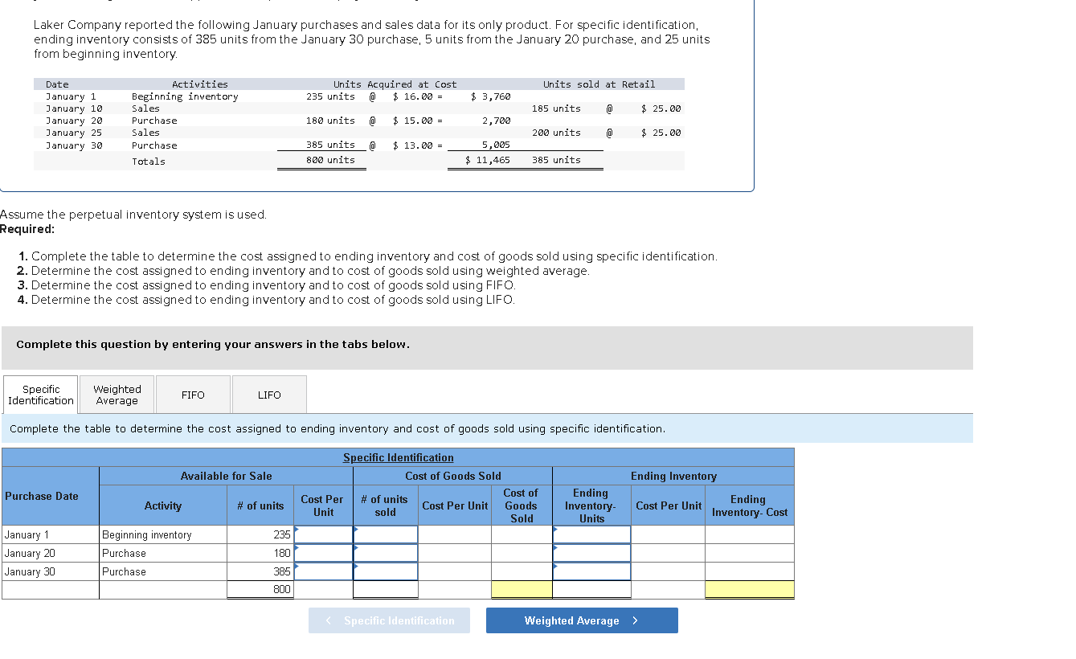Click the Weighted Average navigation button
This screenshot has width=1076, height=659.
pyautogui.click(x=581, y=620)
